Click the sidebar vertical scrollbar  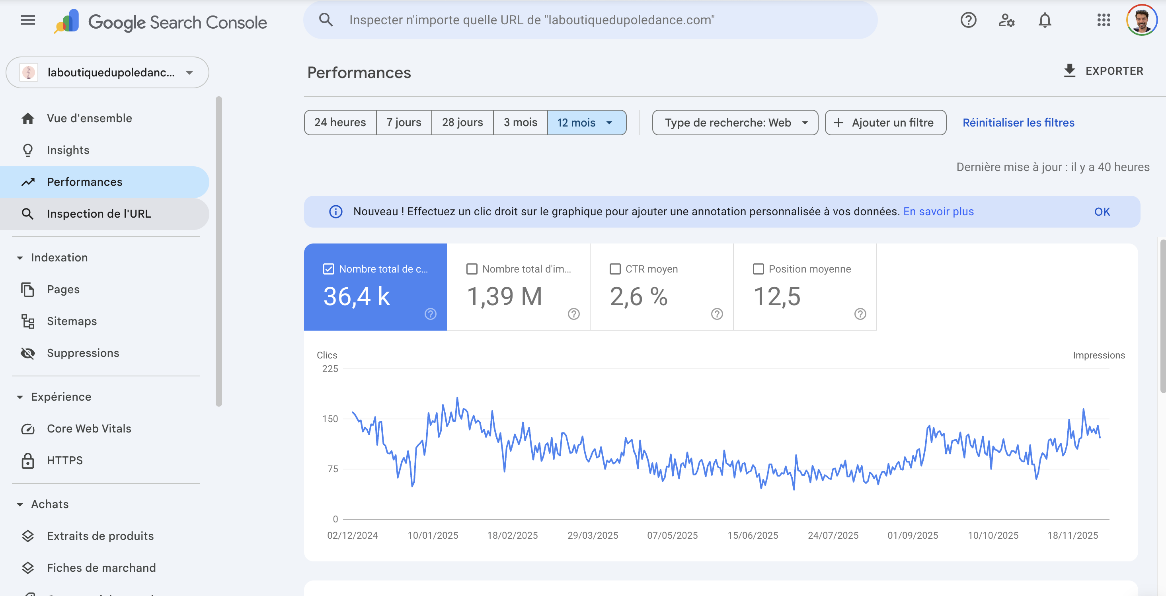tap(219, 251)
